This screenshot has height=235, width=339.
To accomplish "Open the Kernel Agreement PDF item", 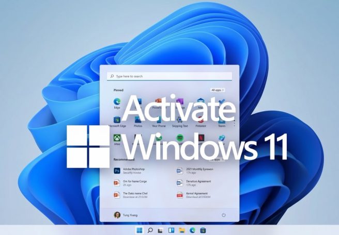I will click(193, 195).
